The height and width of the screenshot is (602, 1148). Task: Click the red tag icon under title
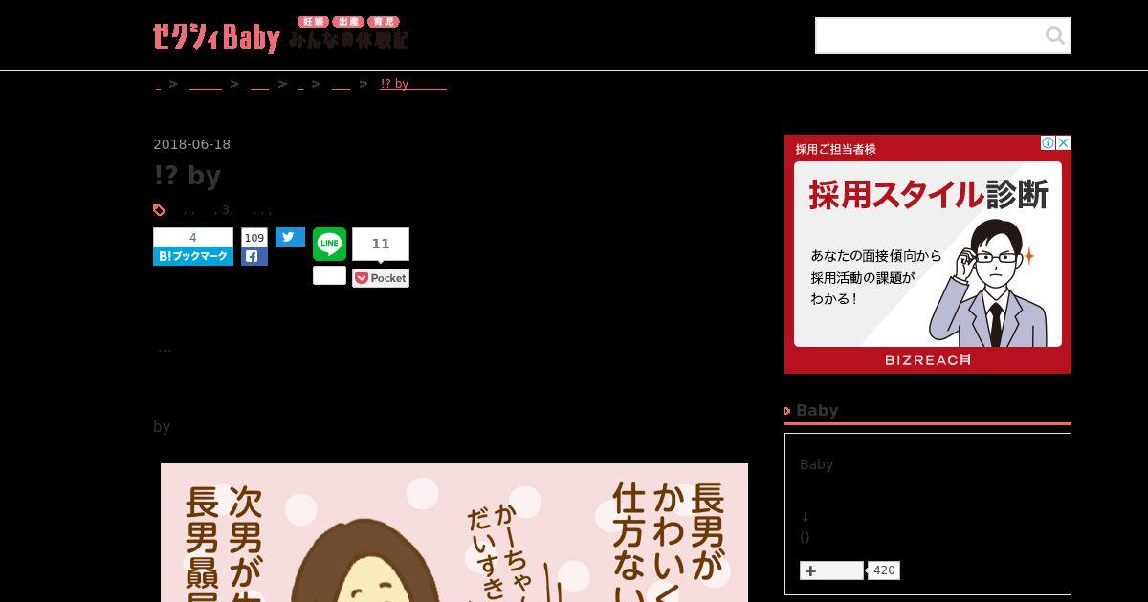159,210
